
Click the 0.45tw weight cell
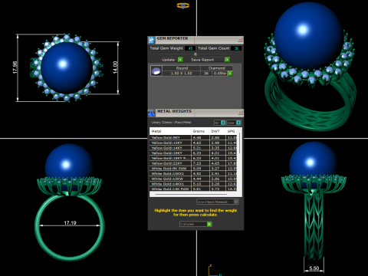pyautogui.click(x=220, y=74)
